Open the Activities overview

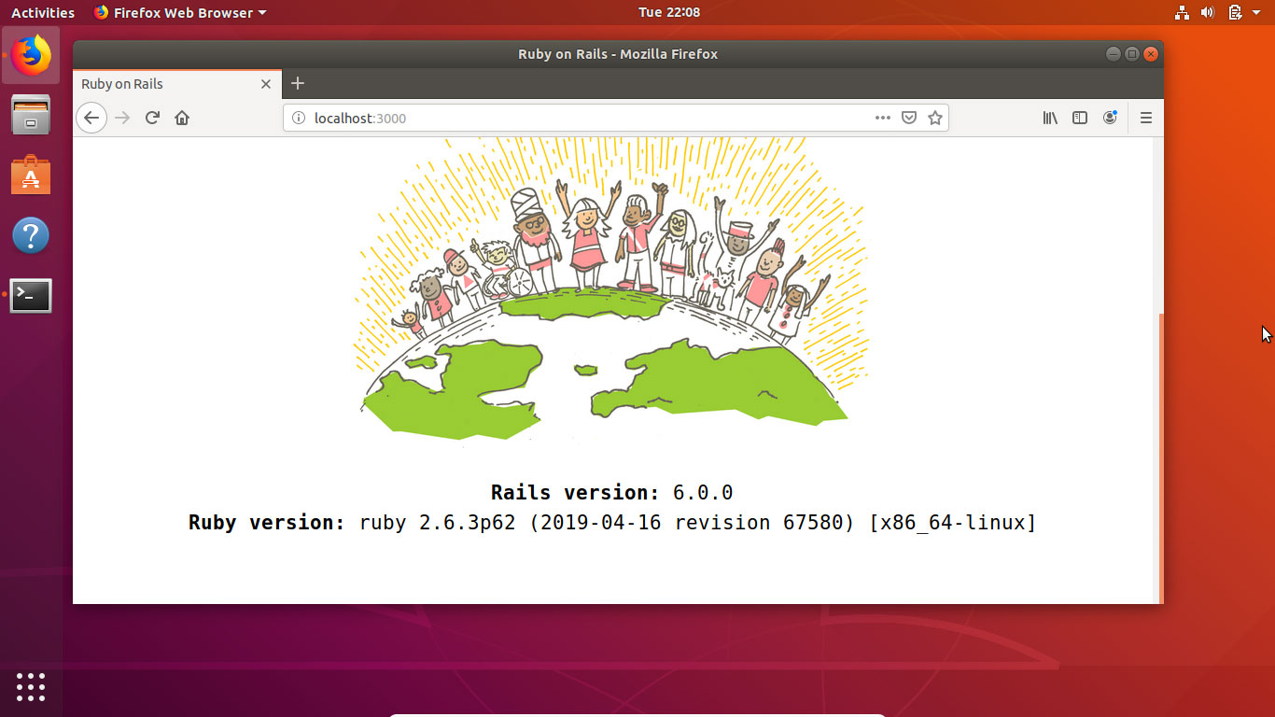click(x=43, y=12)
